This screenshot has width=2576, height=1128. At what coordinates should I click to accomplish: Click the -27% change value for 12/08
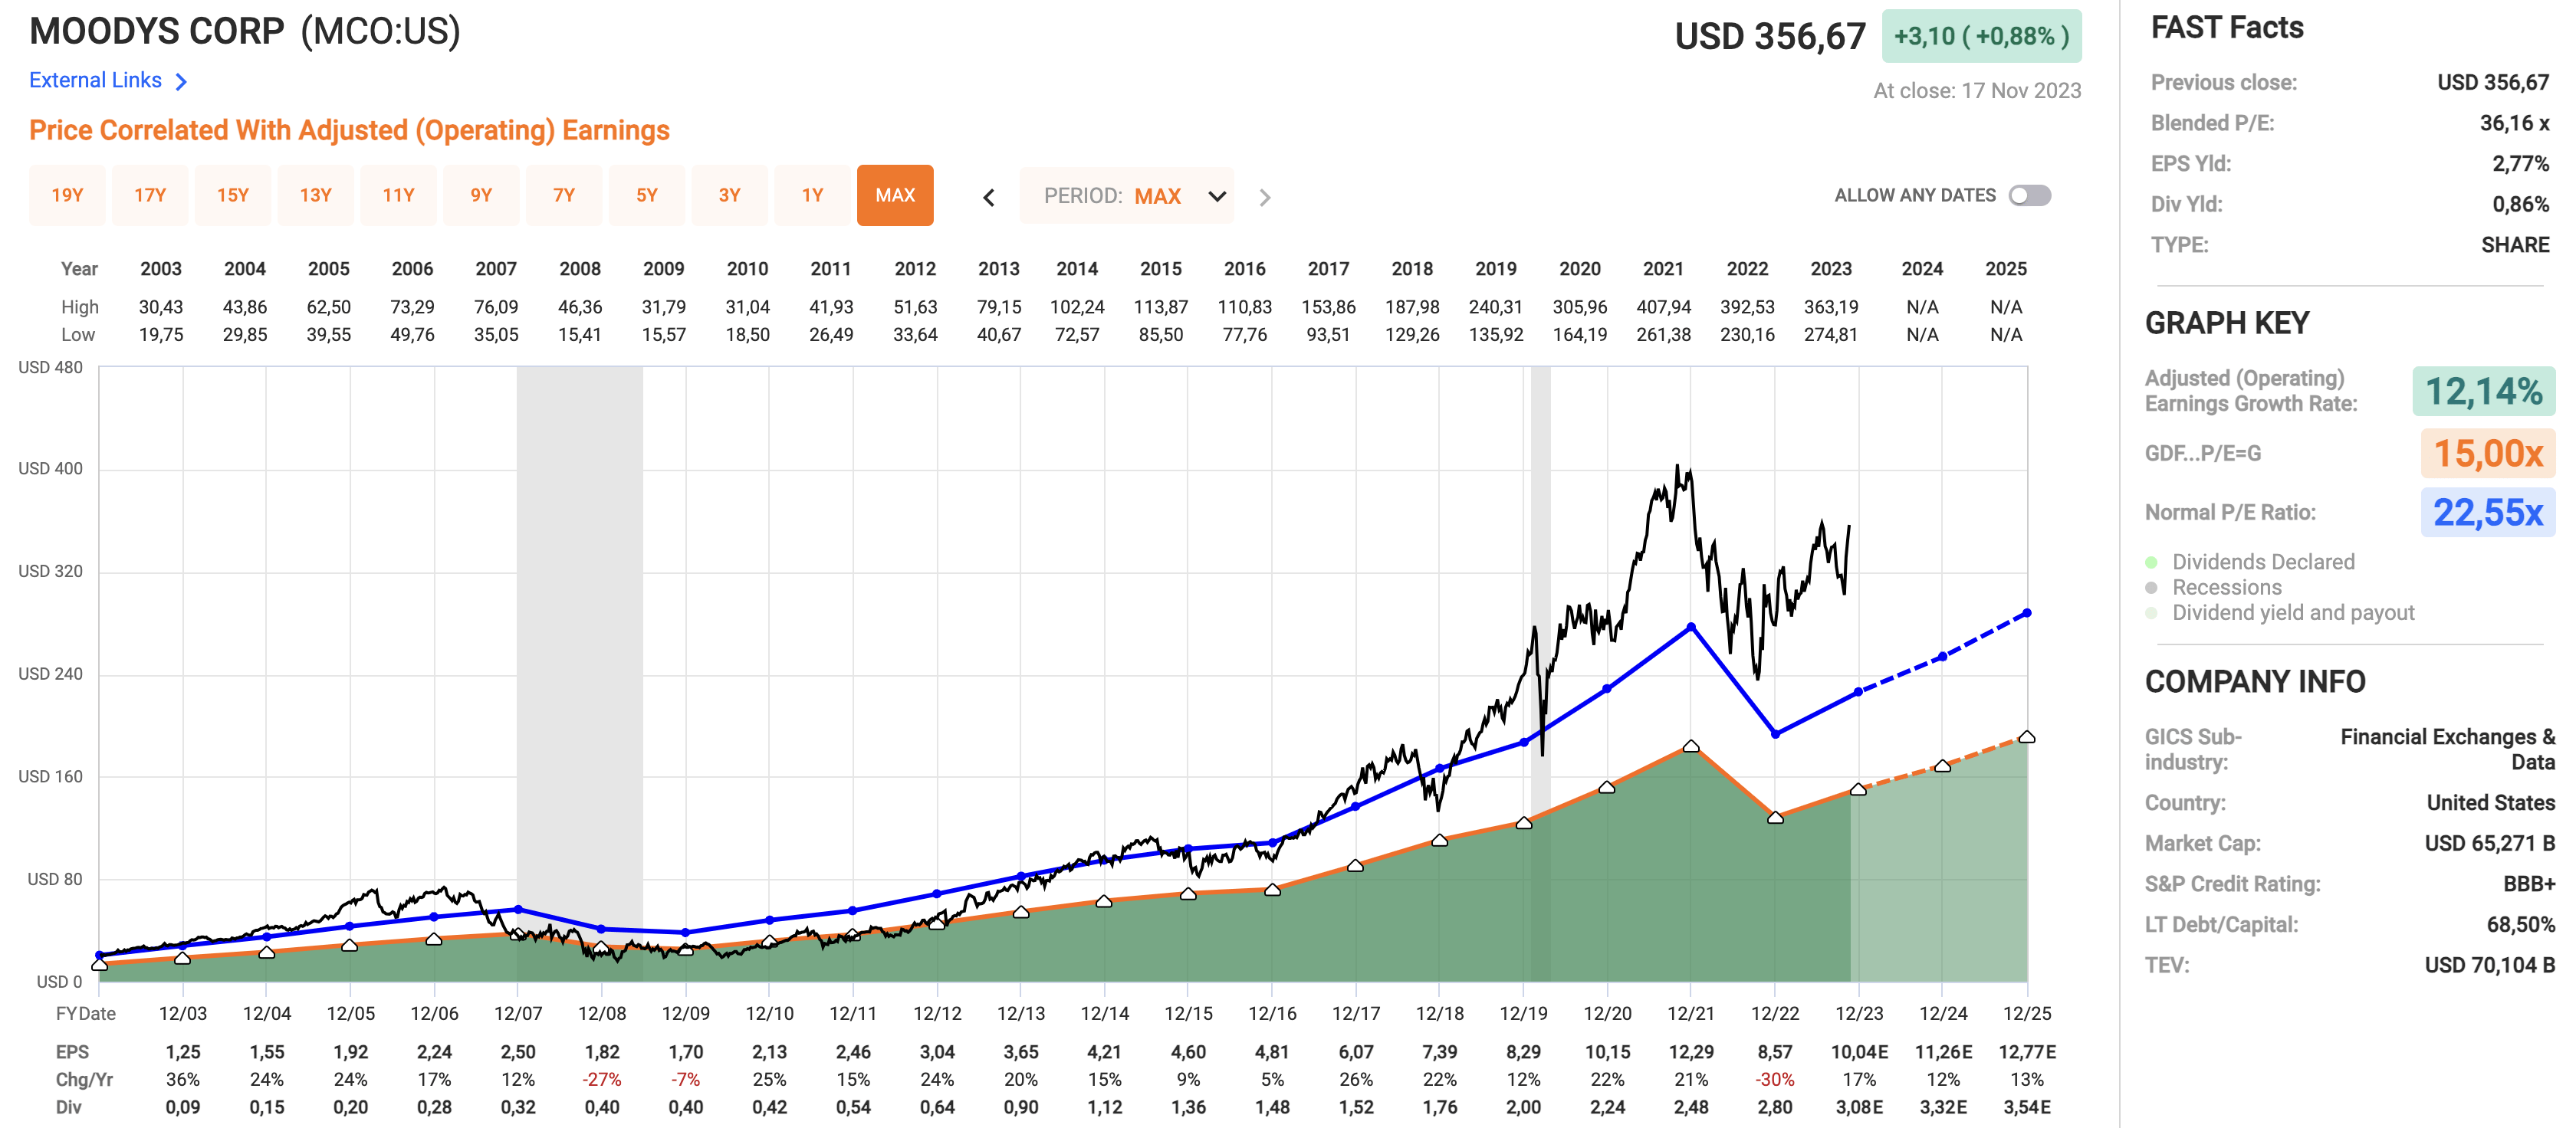point(602,1080)
